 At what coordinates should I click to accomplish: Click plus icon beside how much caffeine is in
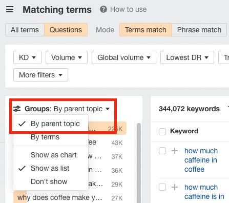(x=175, y=187)
